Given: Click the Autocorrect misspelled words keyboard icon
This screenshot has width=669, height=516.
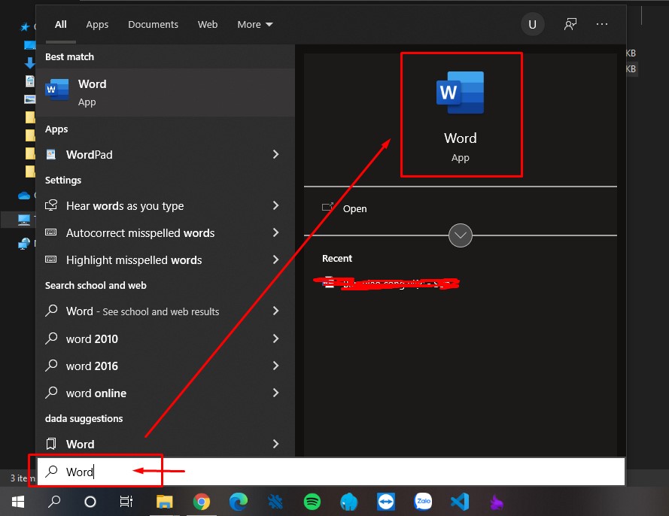Looking at the screenshot, I should [50, 232].
